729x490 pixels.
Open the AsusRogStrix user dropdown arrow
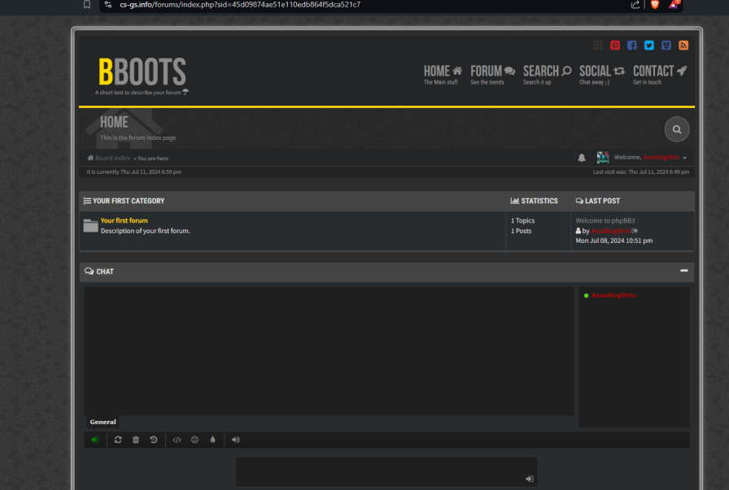coord(684,158)
